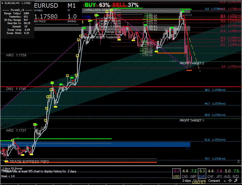Click the spread value 1.0
Viewport: 242px width, 185px height.
(72, 16)
